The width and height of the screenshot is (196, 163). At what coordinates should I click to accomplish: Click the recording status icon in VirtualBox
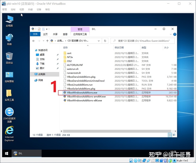tap(161, 160)
